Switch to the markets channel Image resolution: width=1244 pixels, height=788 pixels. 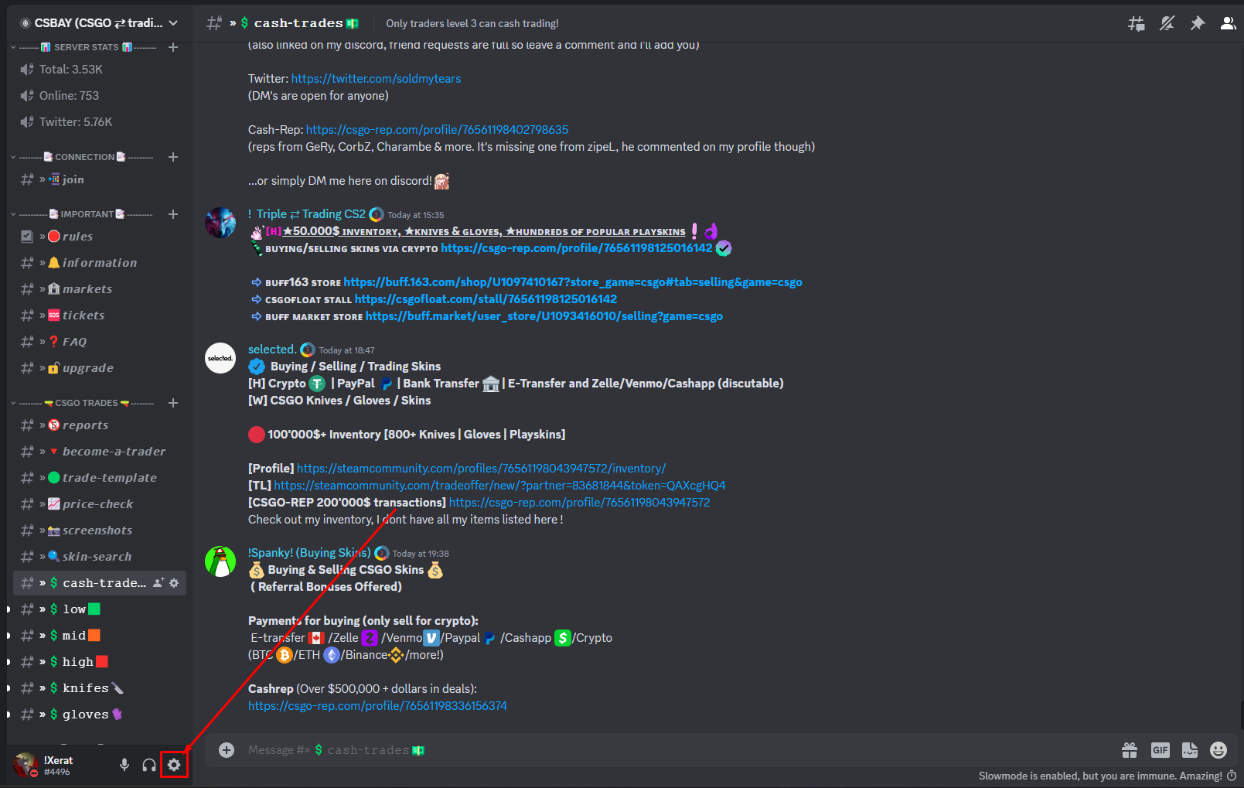100,289
